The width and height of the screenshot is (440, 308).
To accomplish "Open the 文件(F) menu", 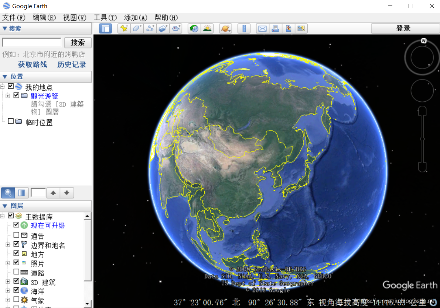I will (14, 18).
